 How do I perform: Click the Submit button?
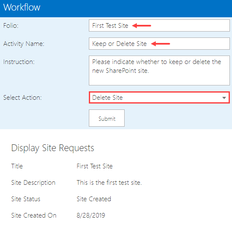coord(107,118)
